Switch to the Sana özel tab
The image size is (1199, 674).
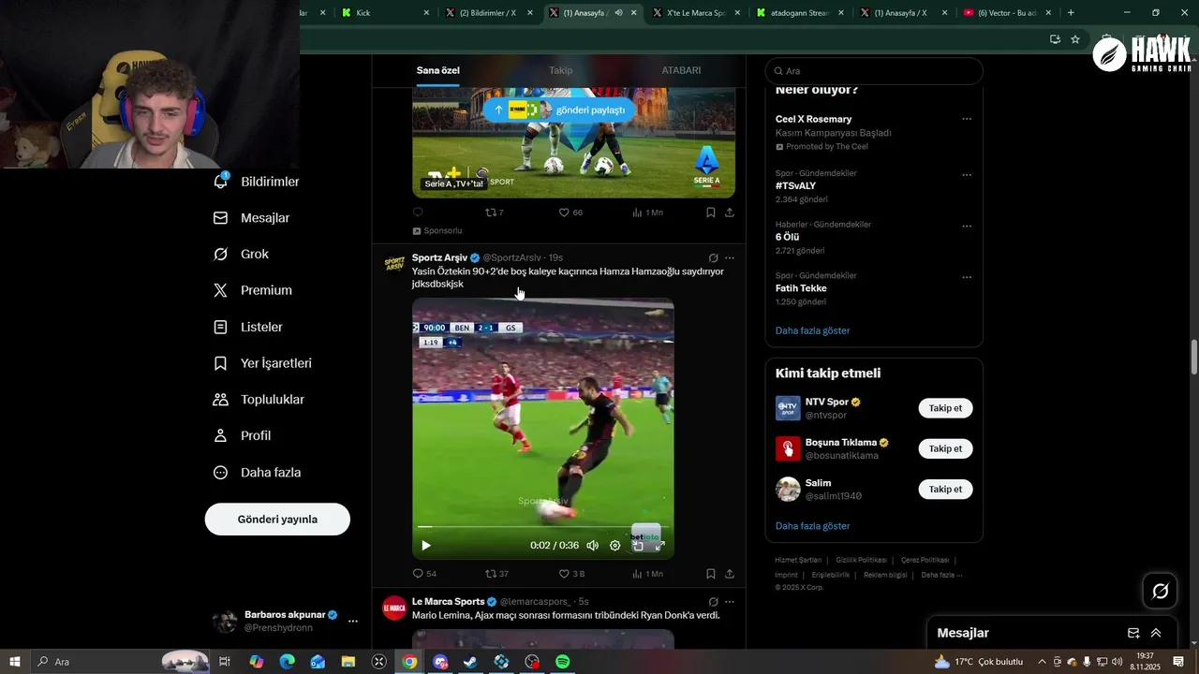pos(437,71)
